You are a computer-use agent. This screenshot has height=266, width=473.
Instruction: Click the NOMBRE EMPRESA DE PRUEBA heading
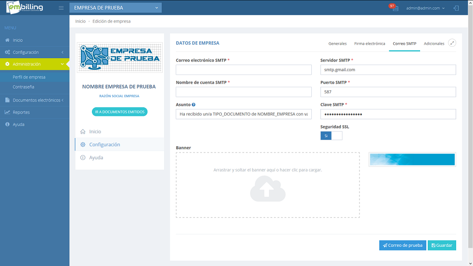119,87
